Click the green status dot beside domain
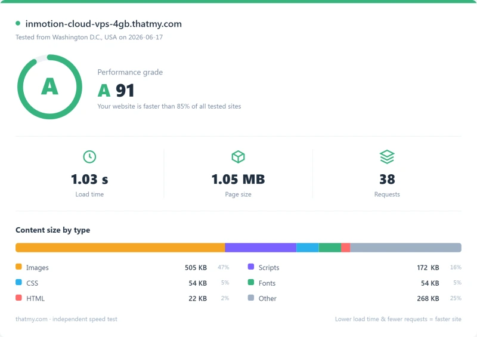The height and width of the screenshot is (337, 477). (18, 23)
